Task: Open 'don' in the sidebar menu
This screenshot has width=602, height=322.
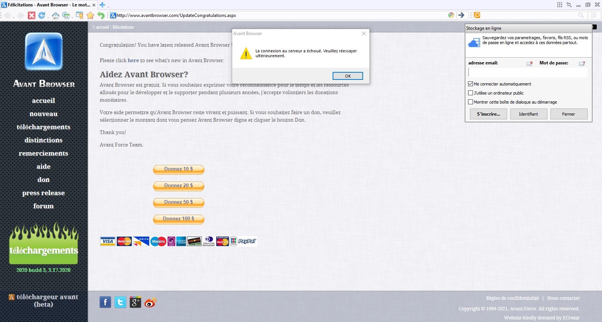Action: tap(44, 180)
